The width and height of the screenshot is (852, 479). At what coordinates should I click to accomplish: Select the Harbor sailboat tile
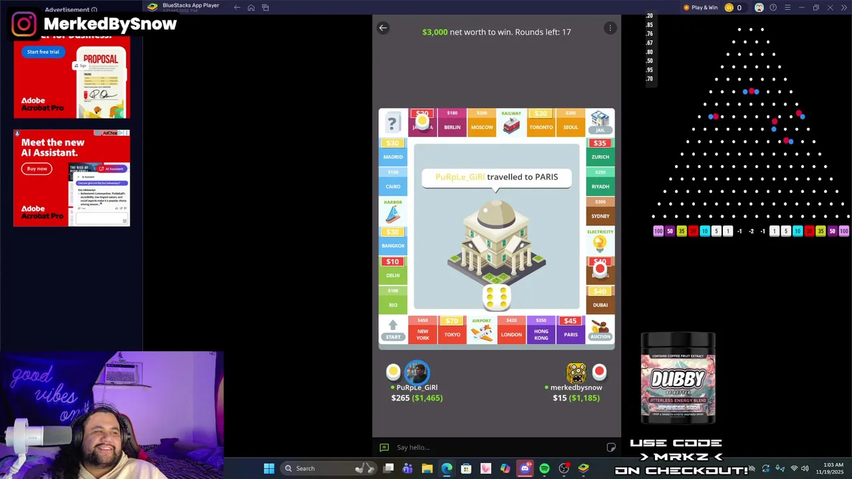(x=393, y=212)
